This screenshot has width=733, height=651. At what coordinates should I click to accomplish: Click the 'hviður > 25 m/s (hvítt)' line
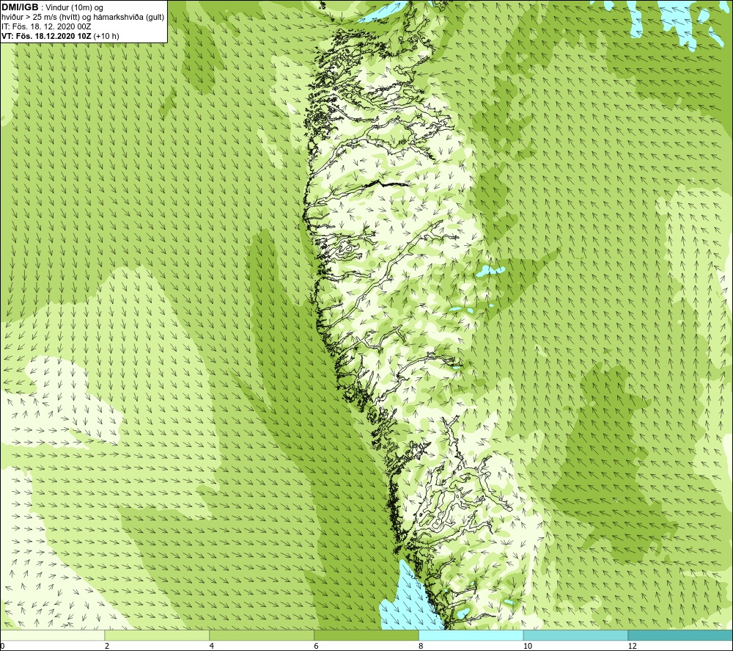point(83,18)
